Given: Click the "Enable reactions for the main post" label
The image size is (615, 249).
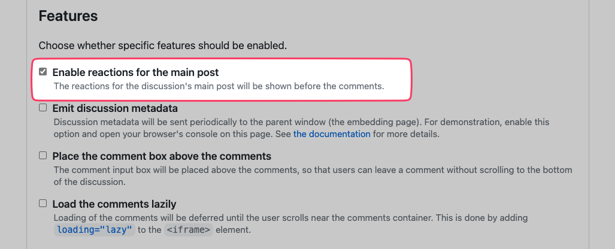Looking at the screenshot, I should coord(135,72).
